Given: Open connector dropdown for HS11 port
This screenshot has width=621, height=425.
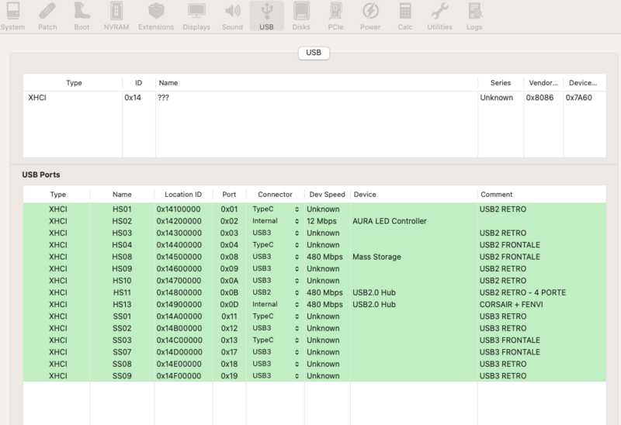Looking at the screenshot, I should tap(276, 294).
